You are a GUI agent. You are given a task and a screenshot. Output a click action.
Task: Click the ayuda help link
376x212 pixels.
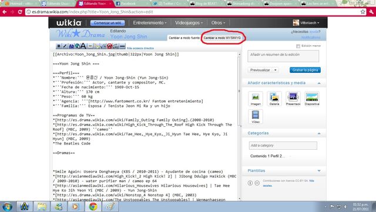[x=314, y=32]
